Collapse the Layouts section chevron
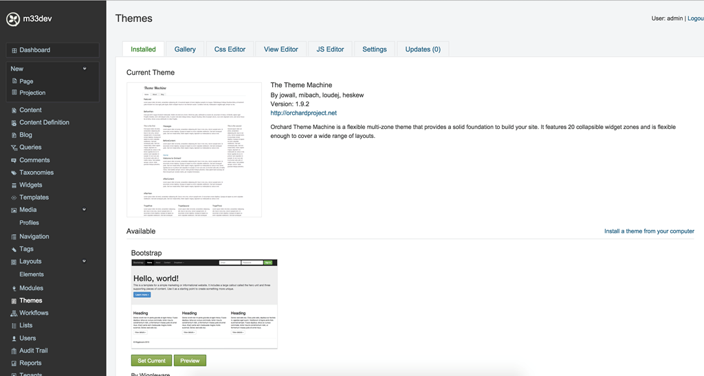The width and height of the screenshot is (704, 376). tap(85, 261)
